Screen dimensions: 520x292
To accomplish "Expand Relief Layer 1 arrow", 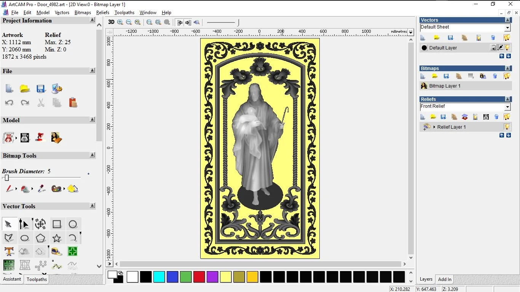I will [434, 127].
